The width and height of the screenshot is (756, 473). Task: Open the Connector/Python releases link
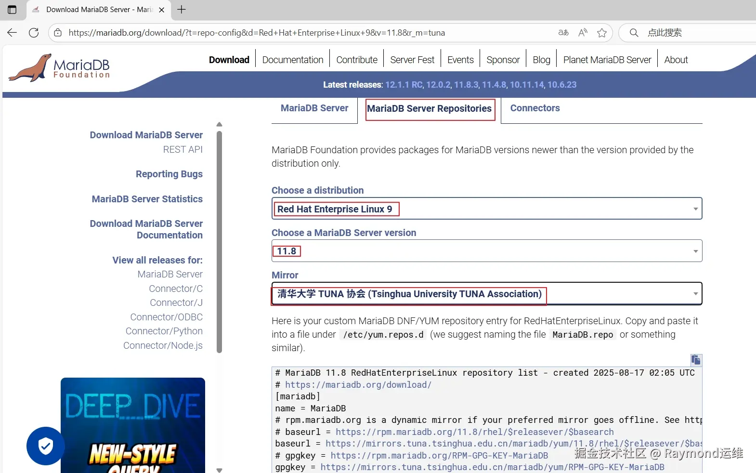tap(164, 331)
